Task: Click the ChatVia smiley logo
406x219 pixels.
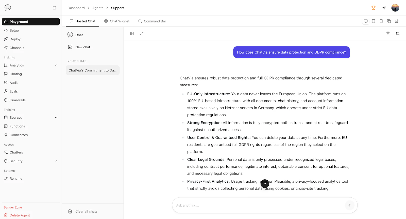Action: click(x=8, y=8)
